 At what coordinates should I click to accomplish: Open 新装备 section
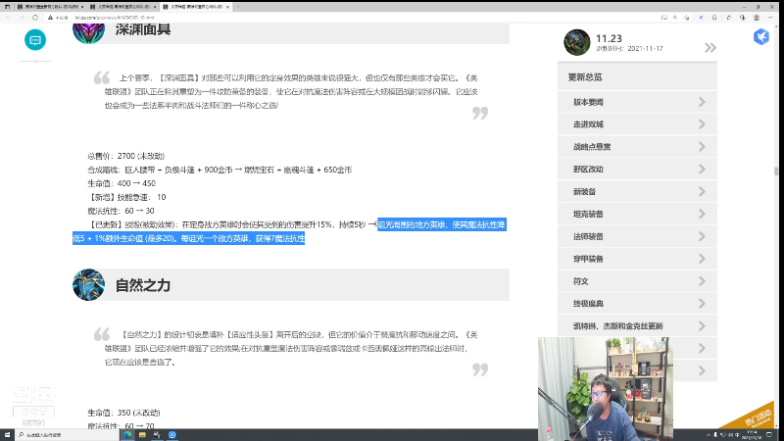coord(638,191)
